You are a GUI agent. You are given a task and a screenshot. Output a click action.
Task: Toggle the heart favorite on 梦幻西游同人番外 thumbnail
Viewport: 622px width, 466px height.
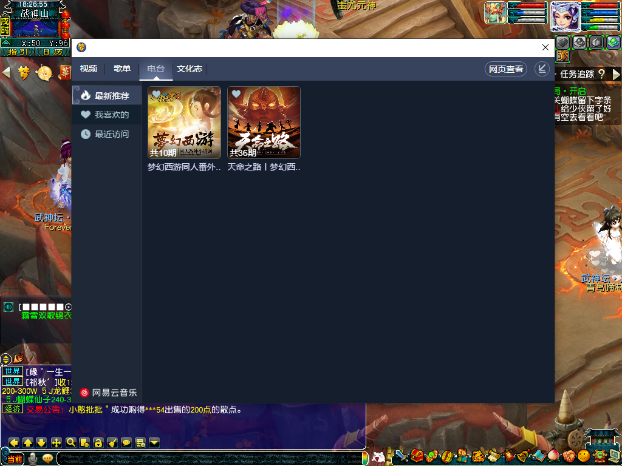(x=157, y=95)
